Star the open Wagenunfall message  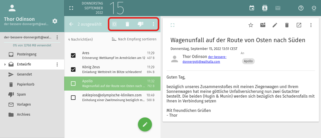251,25
